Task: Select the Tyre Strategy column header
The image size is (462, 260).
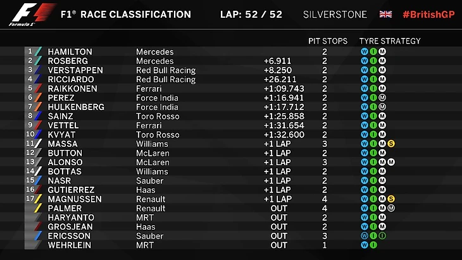Action: [390, 41]
